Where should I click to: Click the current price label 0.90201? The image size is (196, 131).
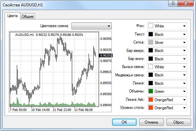point(106,55)
